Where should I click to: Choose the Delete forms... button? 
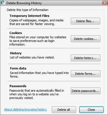pyautogui.click(x=85, y=74)
